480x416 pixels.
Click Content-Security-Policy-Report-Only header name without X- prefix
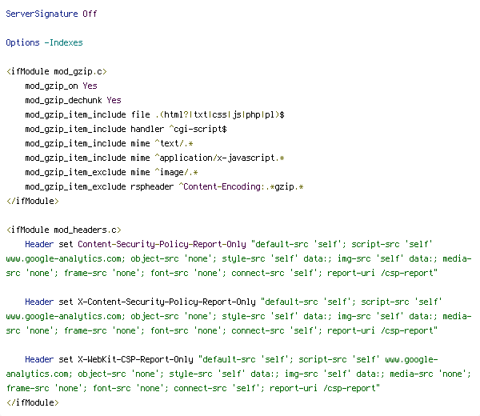[162, 244]
